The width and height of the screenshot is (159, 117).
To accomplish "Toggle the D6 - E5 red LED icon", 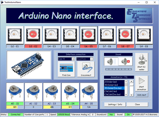I will click(x=89, y=35).
